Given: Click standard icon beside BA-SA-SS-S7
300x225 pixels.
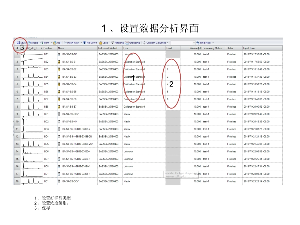Looking at the screenshot, I should tap(59, 107).
